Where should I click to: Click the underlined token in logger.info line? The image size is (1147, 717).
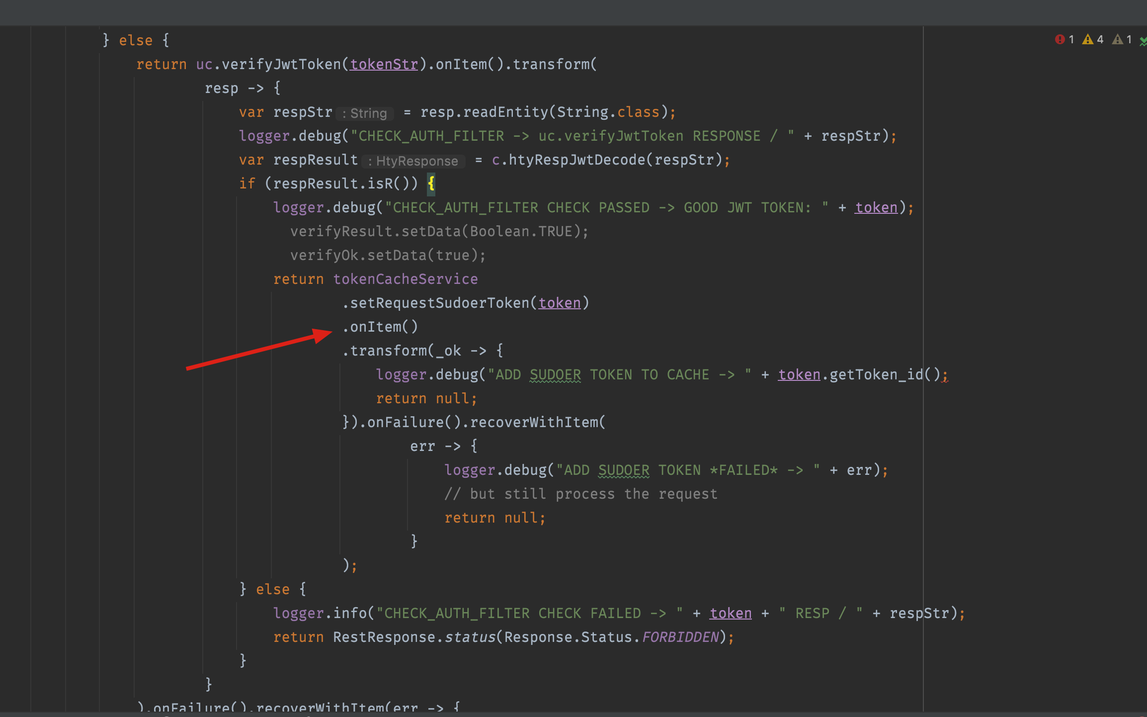(731, 614)
